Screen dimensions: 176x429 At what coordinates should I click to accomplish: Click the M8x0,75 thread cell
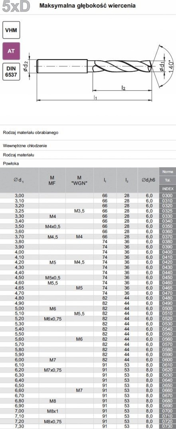pyautogui.click(x=53, y=421)
